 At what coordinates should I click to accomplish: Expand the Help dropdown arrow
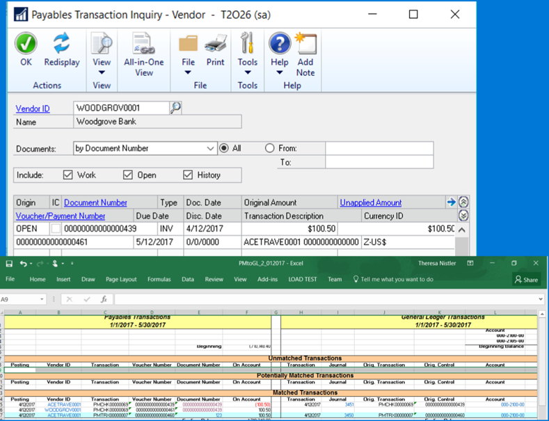point(279,72)
